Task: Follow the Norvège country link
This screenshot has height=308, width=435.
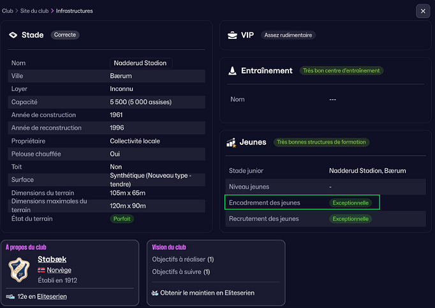Action: (x=59, y=270)
